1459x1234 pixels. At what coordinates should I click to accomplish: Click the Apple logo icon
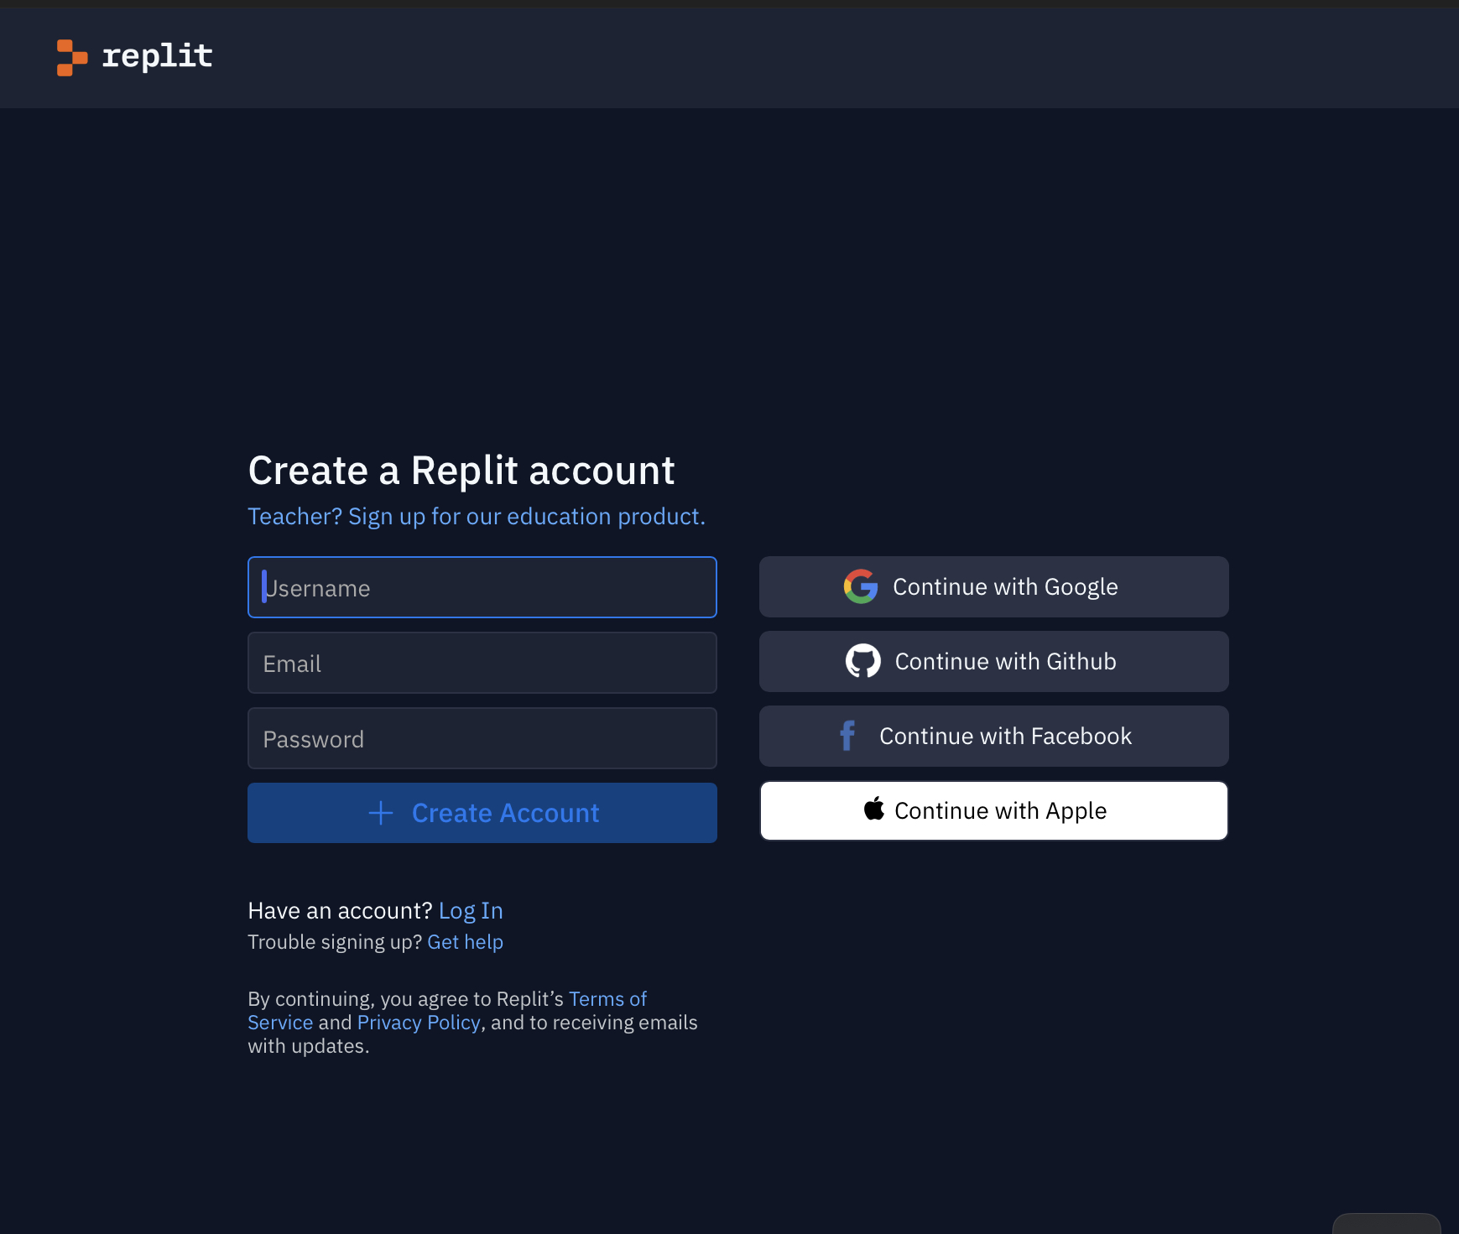[873, 809]
